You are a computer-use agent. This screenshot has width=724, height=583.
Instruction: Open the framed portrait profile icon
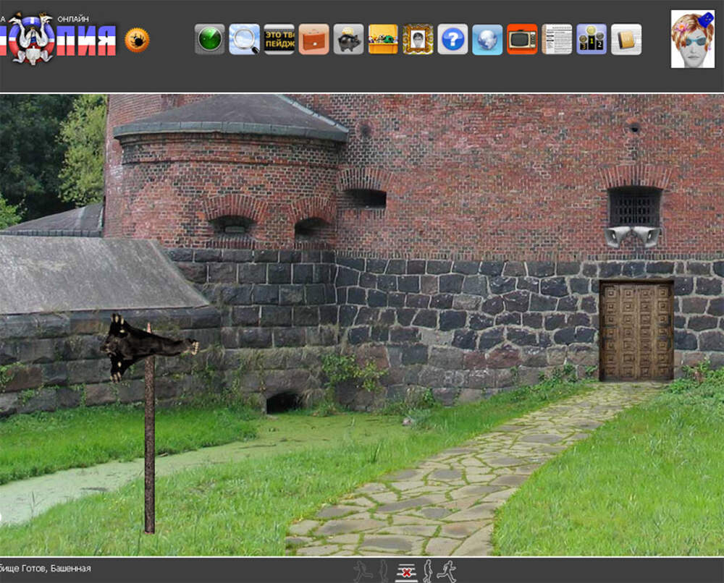click(418, 39)
